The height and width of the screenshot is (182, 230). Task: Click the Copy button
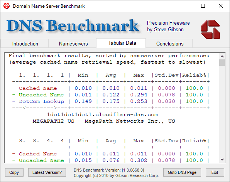coord(14,172)
